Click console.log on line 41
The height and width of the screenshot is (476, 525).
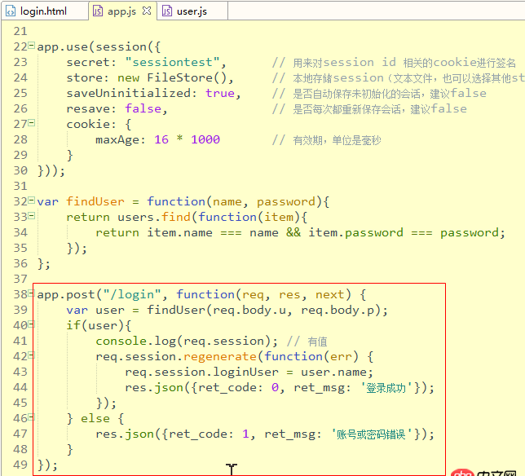click(x=135, y=341)
